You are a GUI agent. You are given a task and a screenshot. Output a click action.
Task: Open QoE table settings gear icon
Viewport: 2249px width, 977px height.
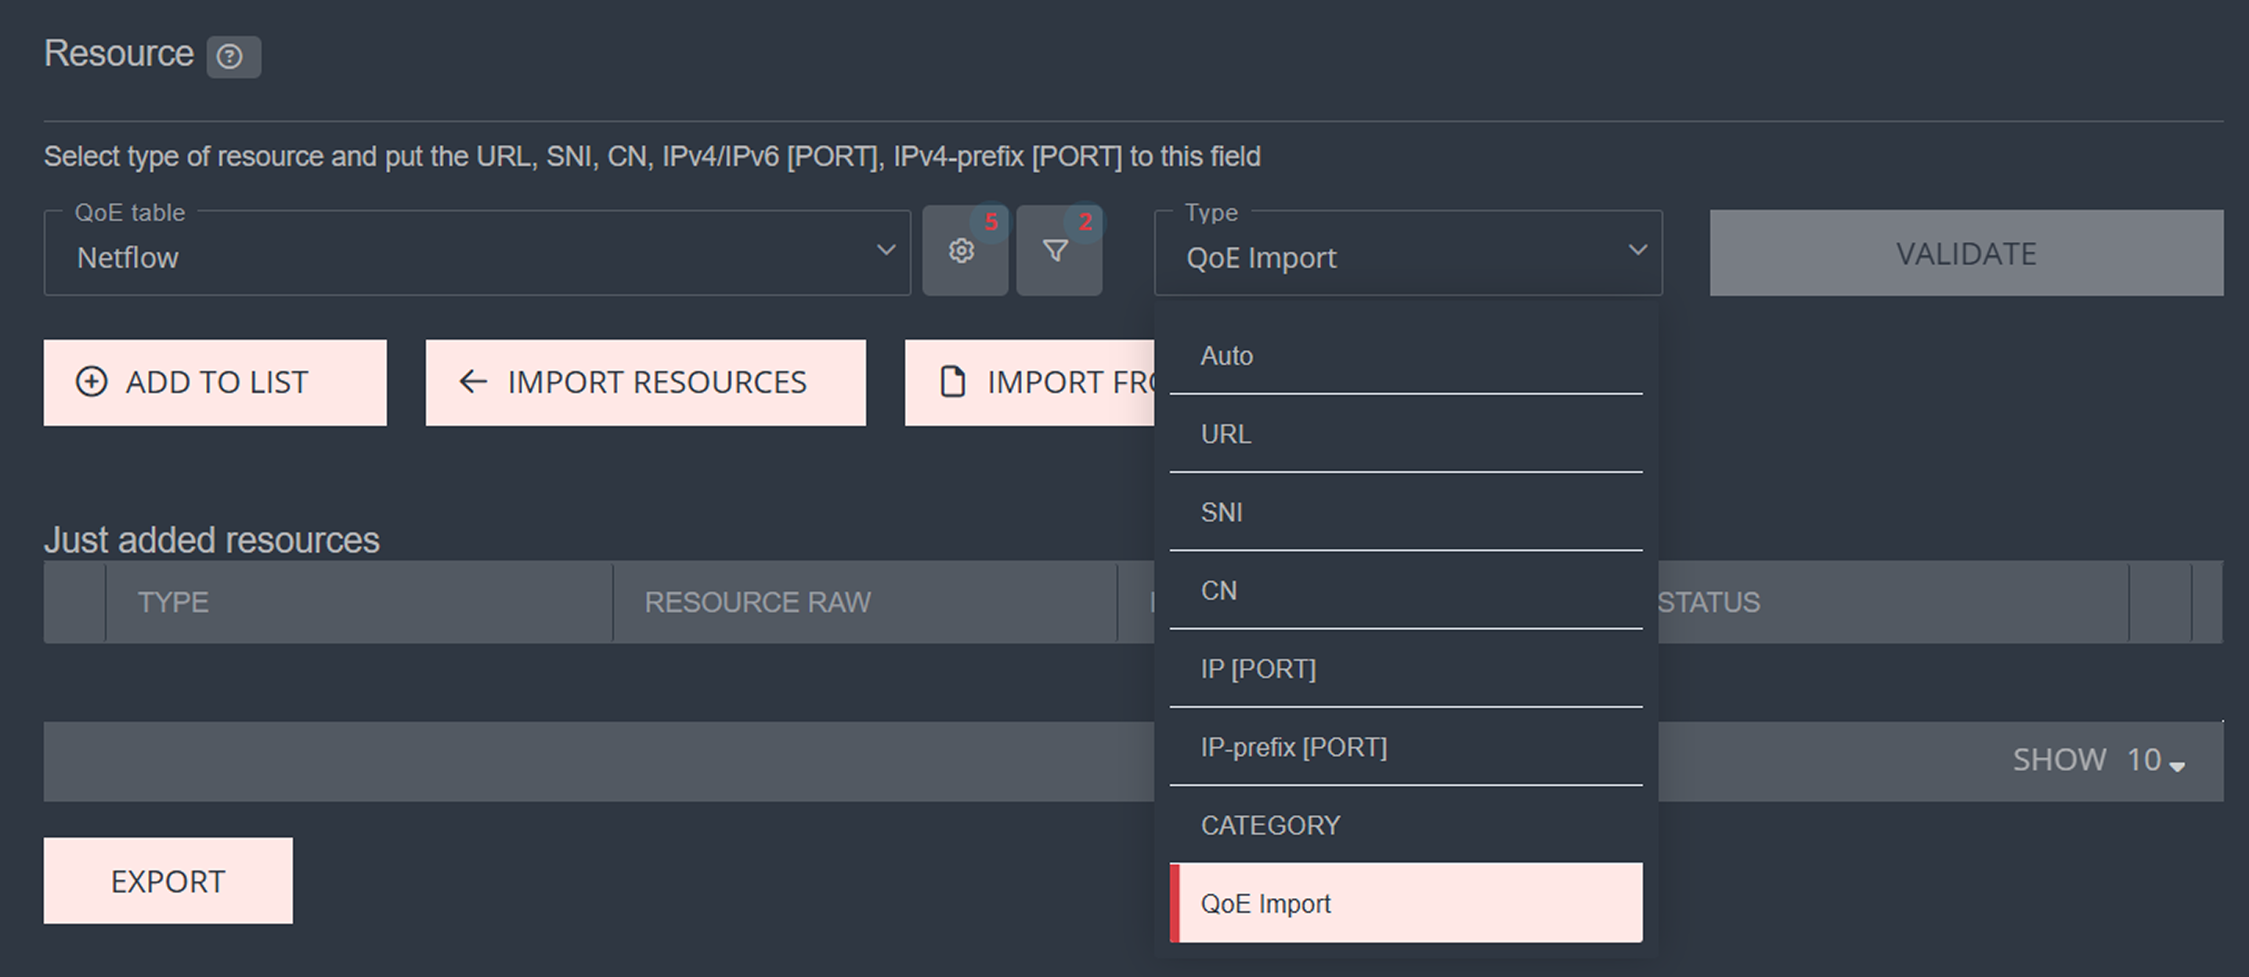pos(962,251)
